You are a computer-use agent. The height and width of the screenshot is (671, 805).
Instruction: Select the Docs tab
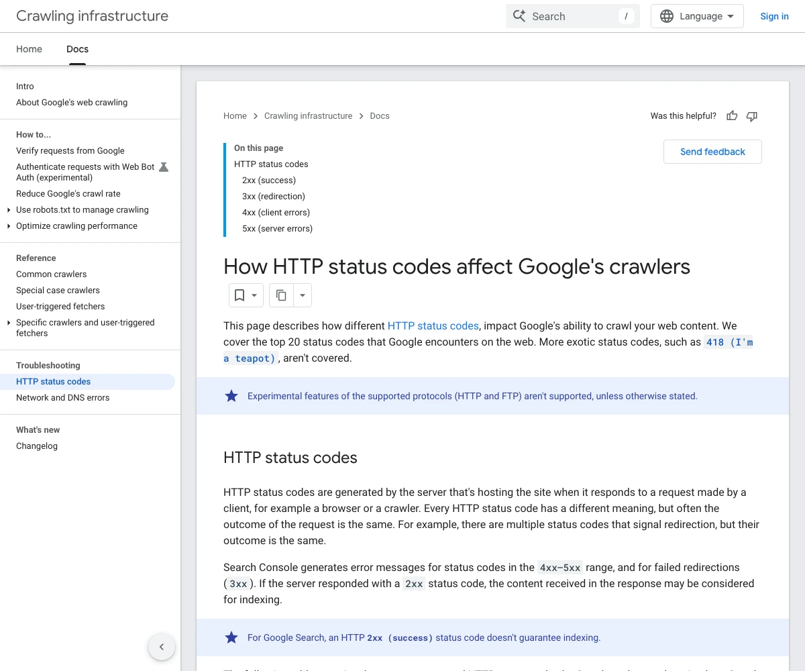click(77, 49)
